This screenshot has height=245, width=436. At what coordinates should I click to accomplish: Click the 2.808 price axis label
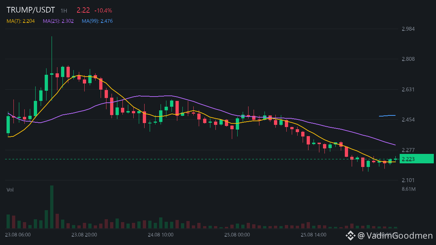[408, 59]
